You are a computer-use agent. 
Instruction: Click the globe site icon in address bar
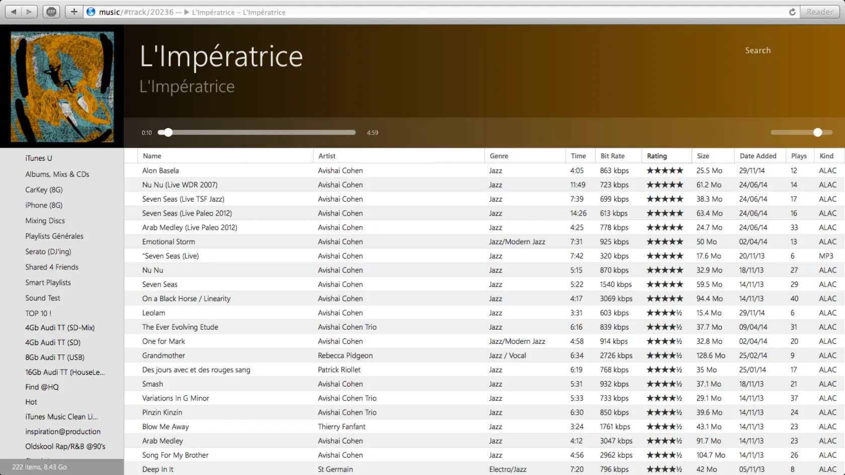[91, 12]
